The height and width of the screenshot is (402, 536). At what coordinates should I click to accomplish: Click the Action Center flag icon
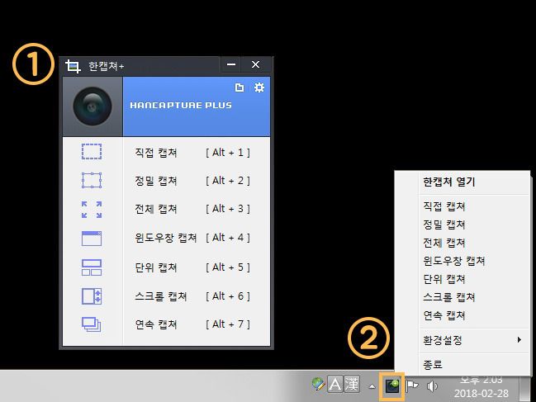point(412,386)
